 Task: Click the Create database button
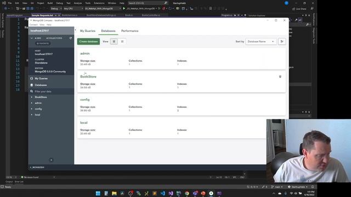click(x=88, y=42)
